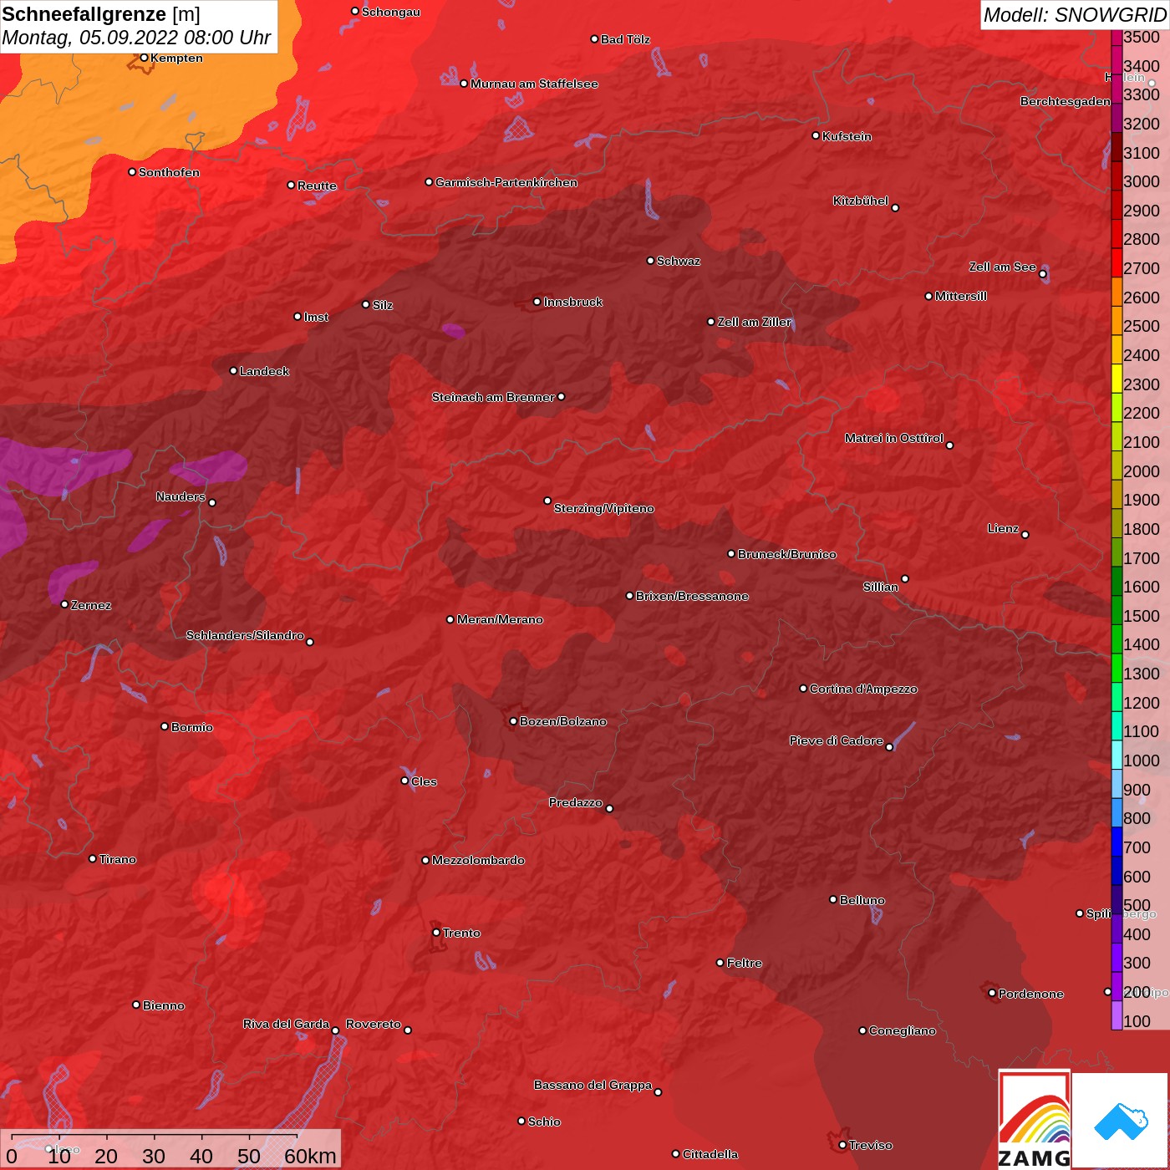
Task: Click the Mittersill label
Action: click(961, 296)
